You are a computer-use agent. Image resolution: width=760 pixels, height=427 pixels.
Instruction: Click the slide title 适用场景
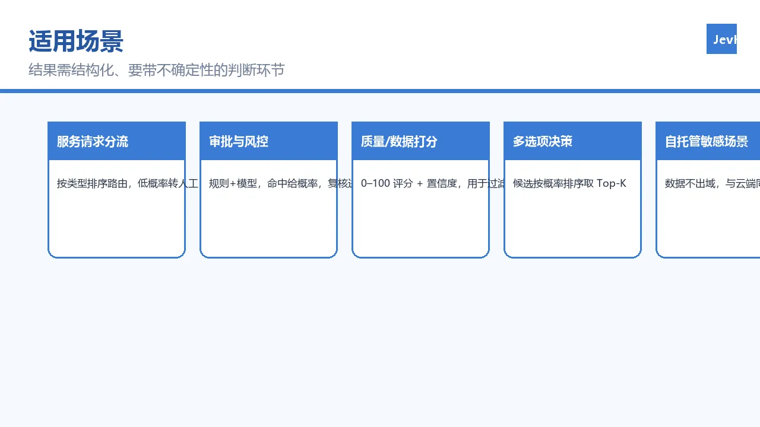pyautogui.click(x=76, y=42)
